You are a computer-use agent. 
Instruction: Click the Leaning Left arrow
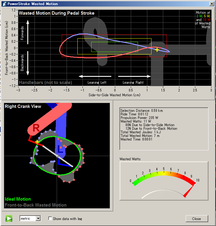(x=95, y=76)
